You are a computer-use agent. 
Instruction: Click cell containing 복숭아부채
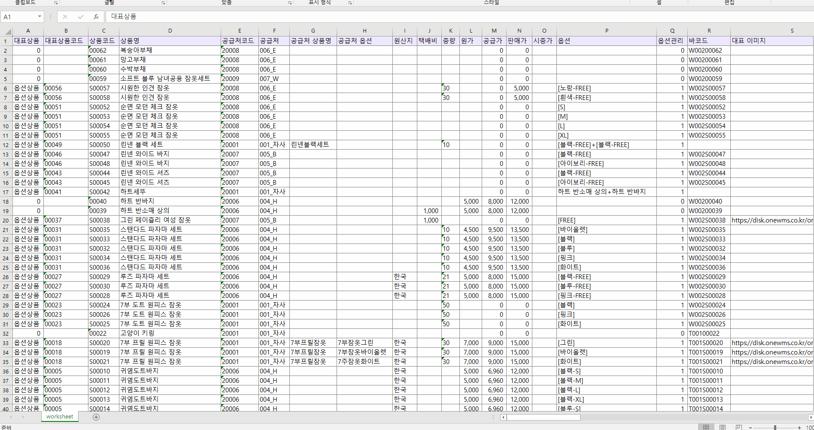[170, 50]
